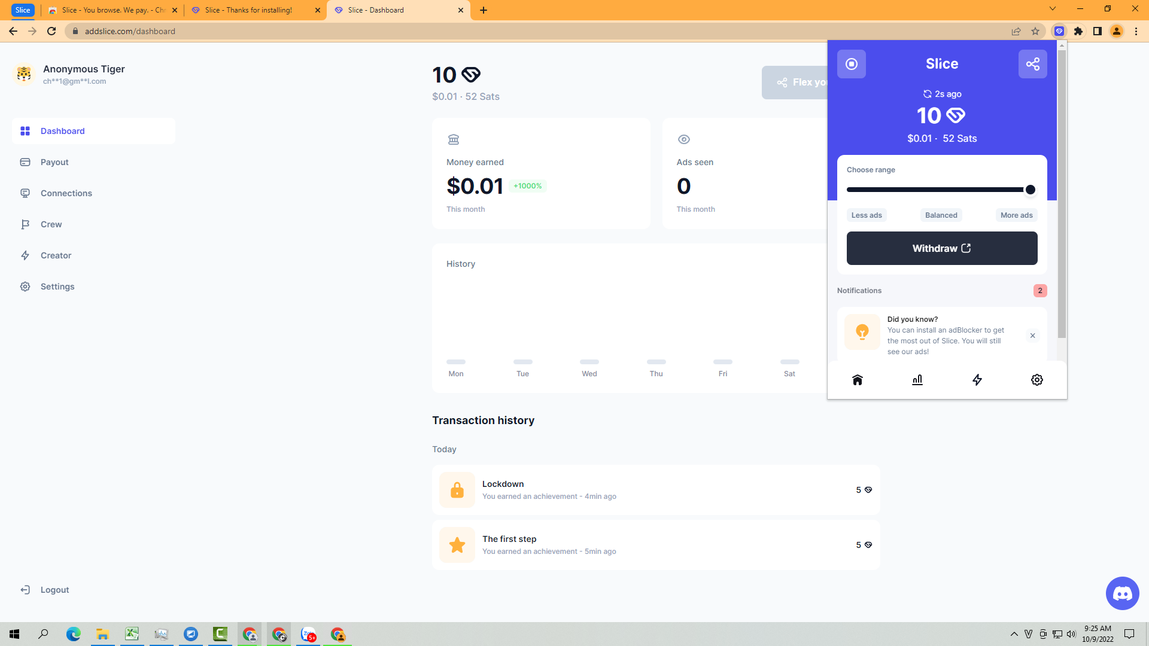Image resolution: width=1149 pixels, height=646 pixels.
Task: Open the stats chart tab in popup
Action: (917, 380)
